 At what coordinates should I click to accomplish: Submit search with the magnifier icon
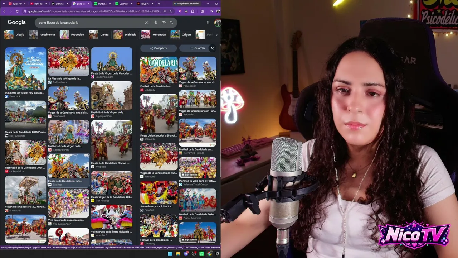coord(171,23)
